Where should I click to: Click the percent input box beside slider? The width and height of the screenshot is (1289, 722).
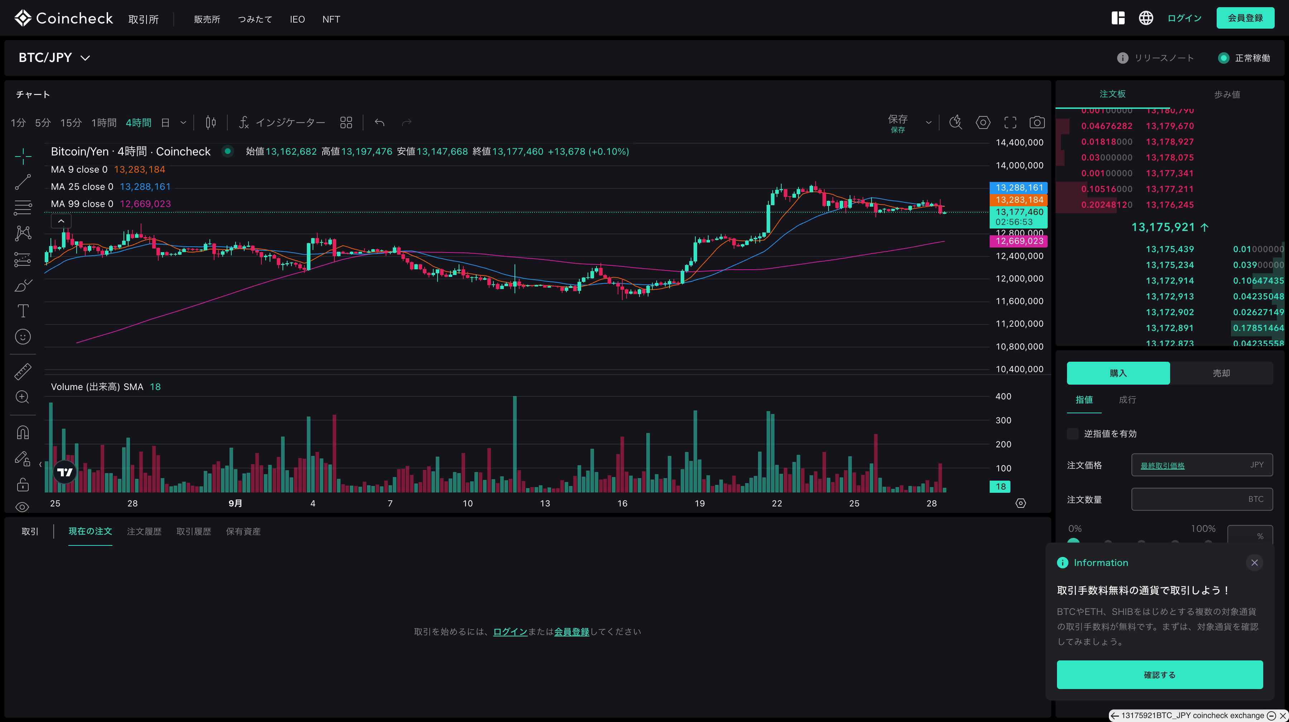(1250, 534)
